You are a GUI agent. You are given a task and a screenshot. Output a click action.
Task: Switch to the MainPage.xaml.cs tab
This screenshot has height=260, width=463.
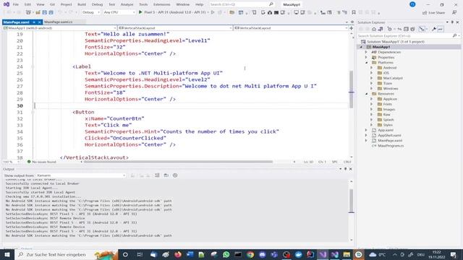click(58, 22)
